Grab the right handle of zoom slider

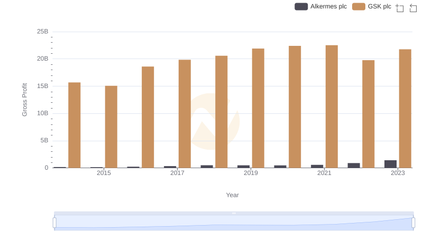[x=413, y=223]
